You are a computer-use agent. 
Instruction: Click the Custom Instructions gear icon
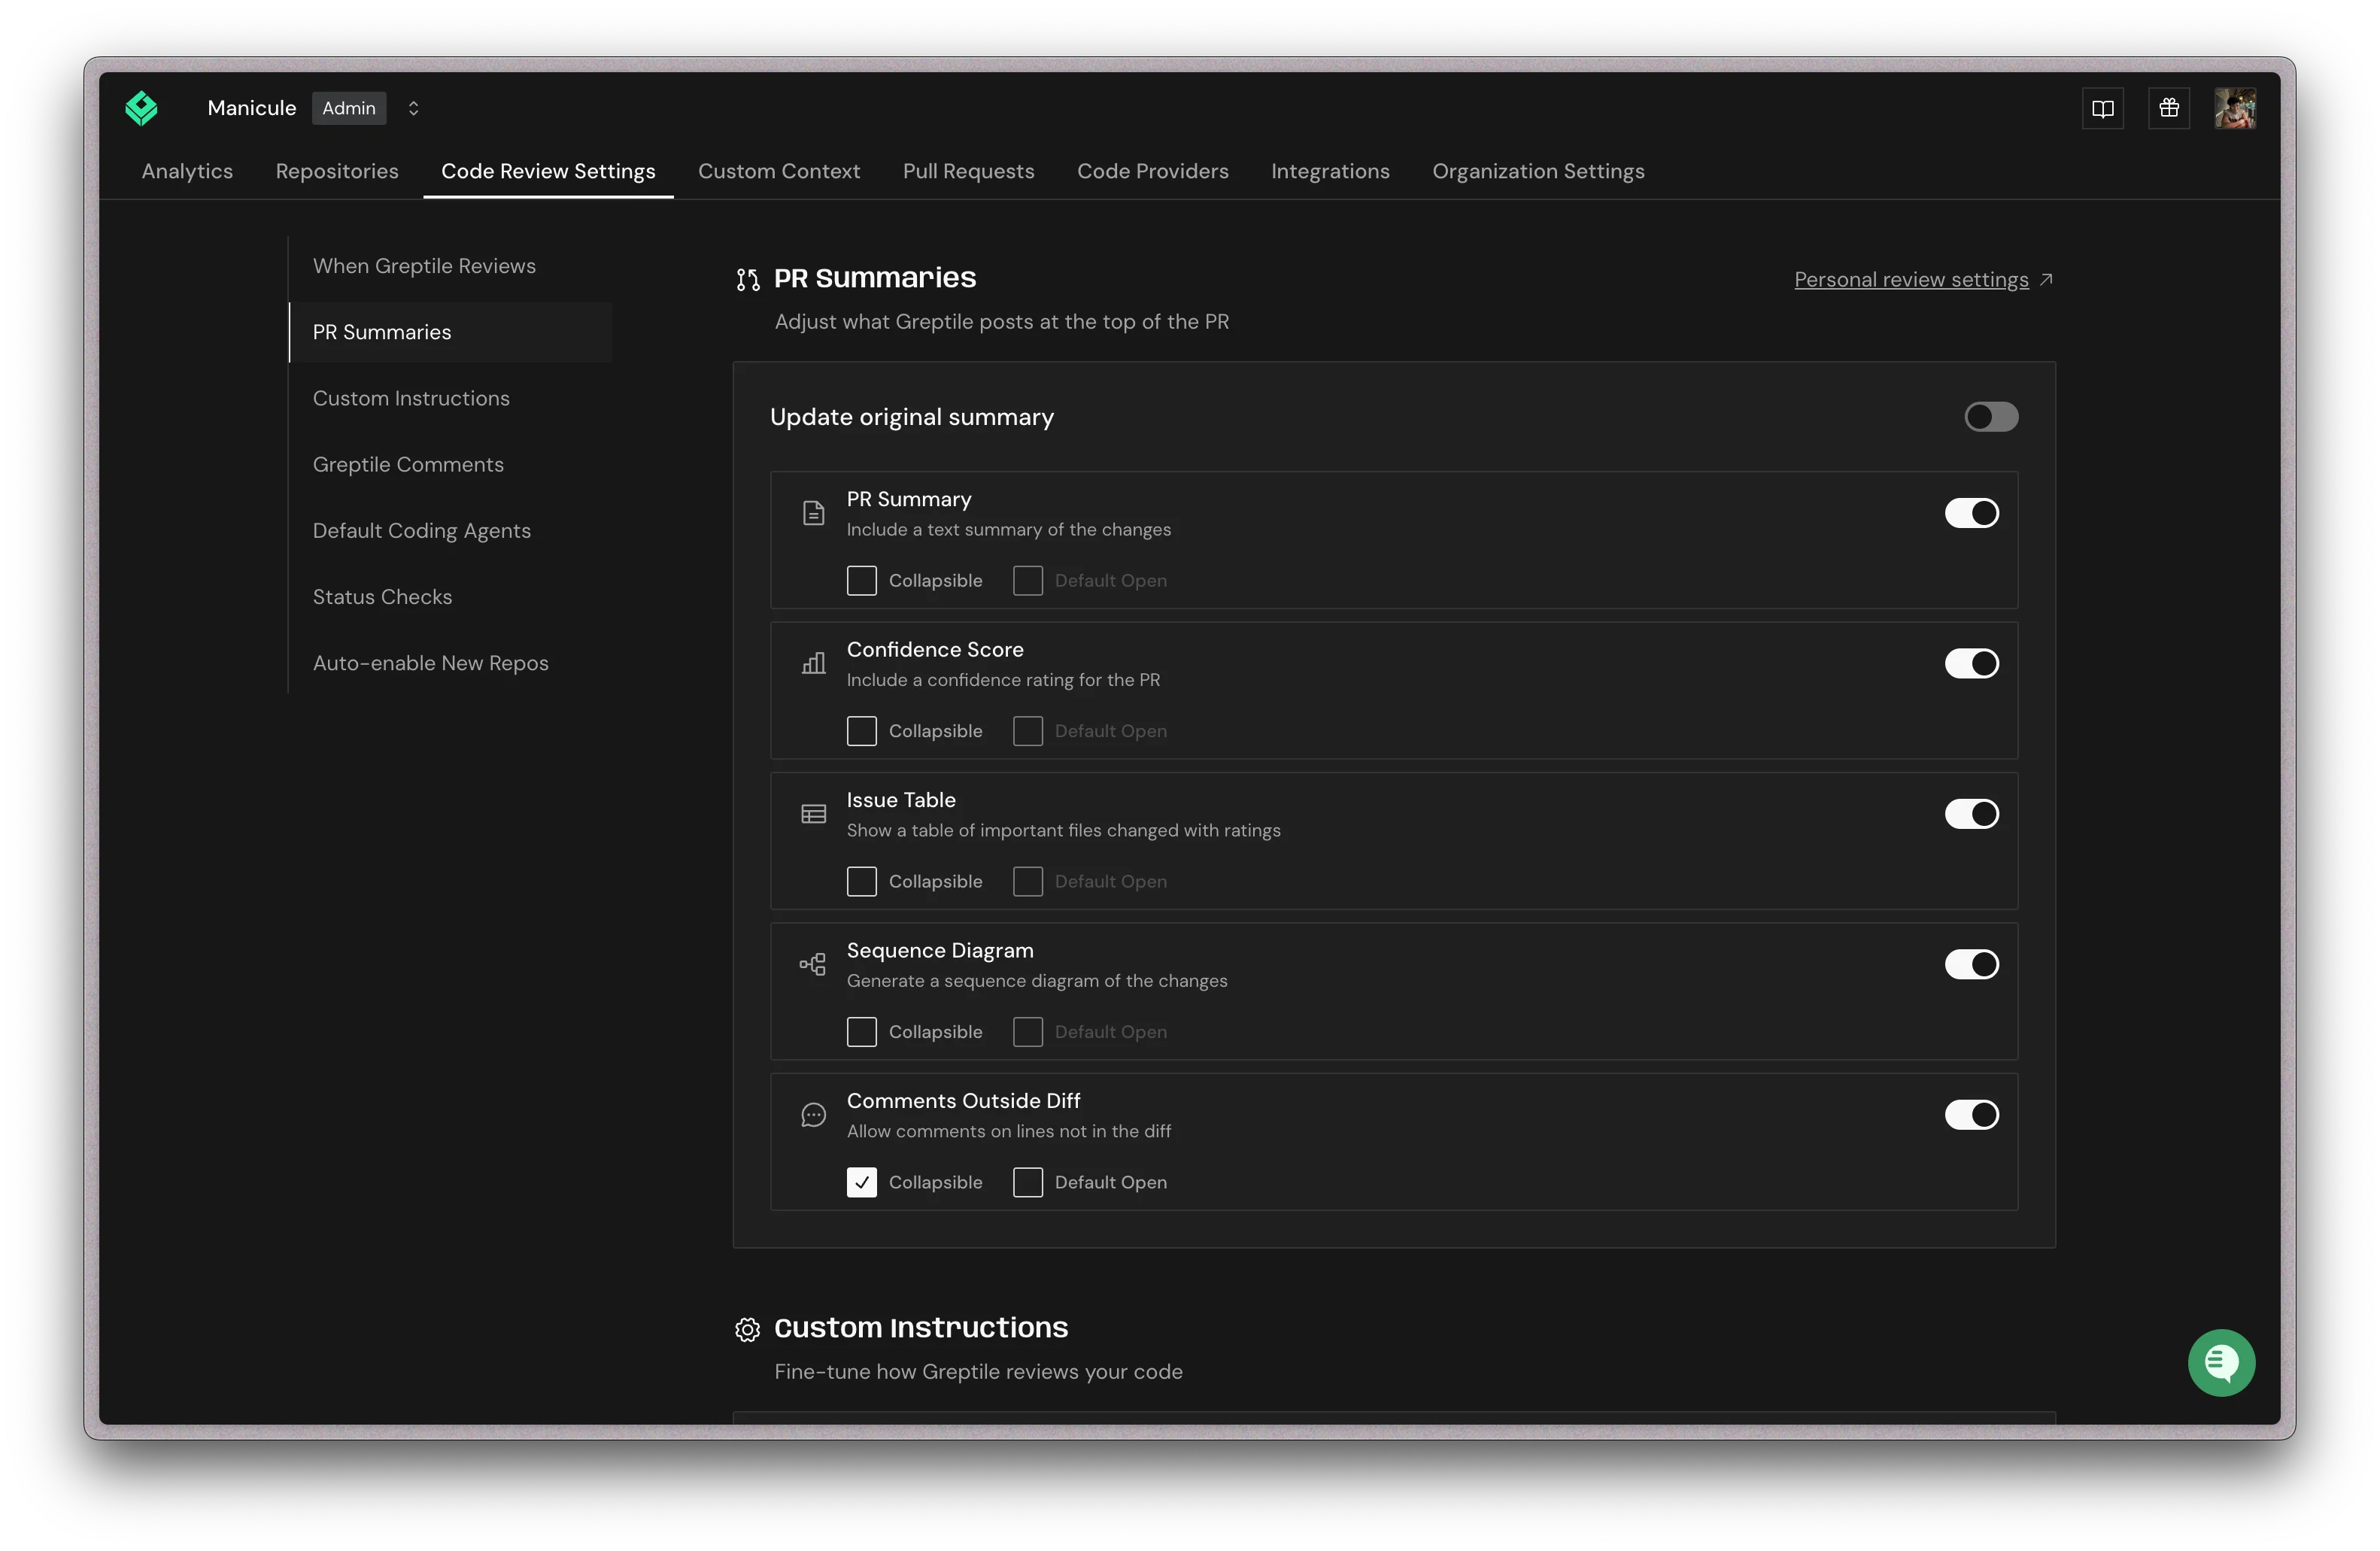[x=747, y=1329]
